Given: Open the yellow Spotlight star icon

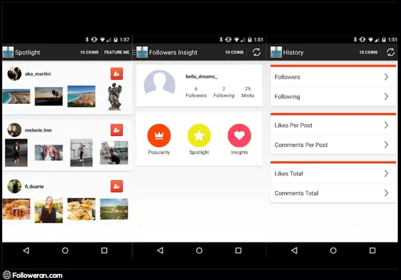Looking at the screenshot, I should (x=199, y=136).
